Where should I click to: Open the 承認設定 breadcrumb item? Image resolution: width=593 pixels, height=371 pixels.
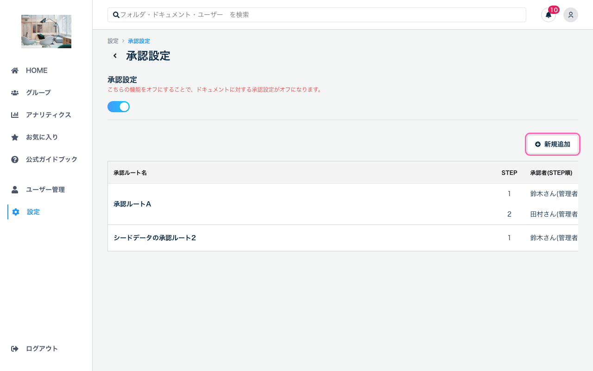click(139, 41)
